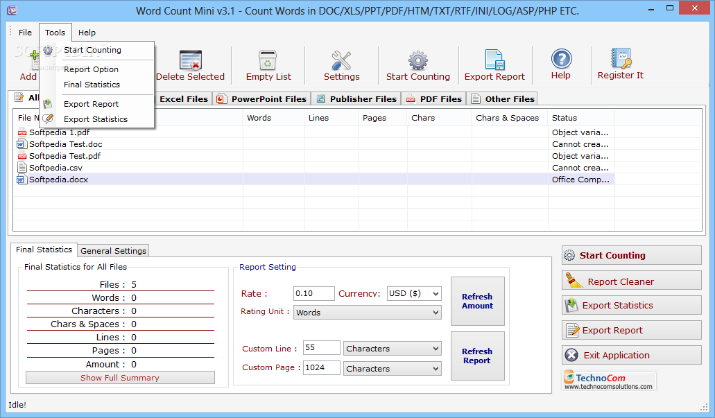Click the Delete Selected toolbar icon
Screen dimensions: 715x418
191,60
